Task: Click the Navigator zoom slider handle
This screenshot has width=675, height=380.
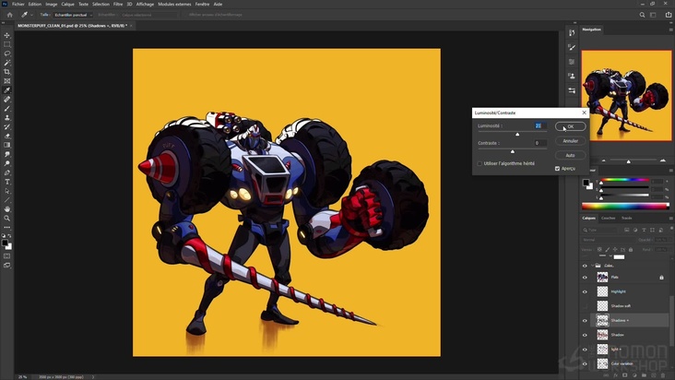Action: pos(629,161)
